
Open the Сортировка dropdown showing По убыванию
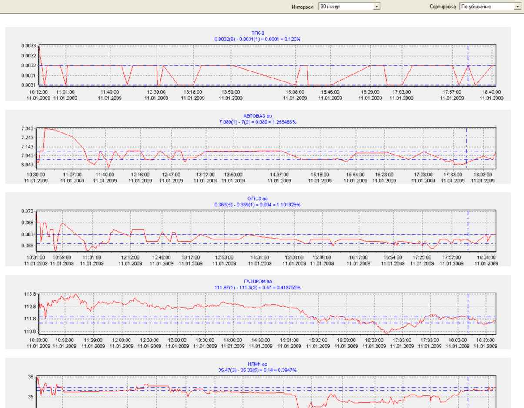(x=490, y=7)
